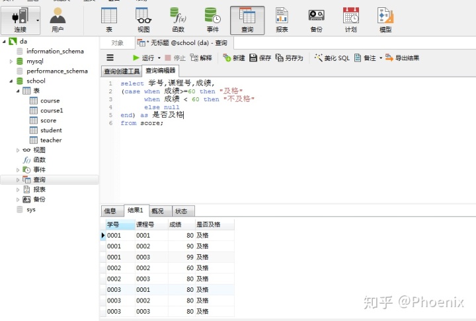Expand the 事件 tree node
476x321 pixels.
click(18, 170)
